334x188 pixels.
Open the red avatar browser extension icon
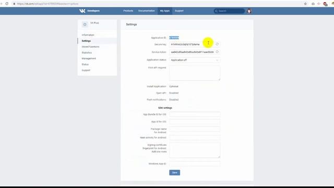tap(325, 4)
